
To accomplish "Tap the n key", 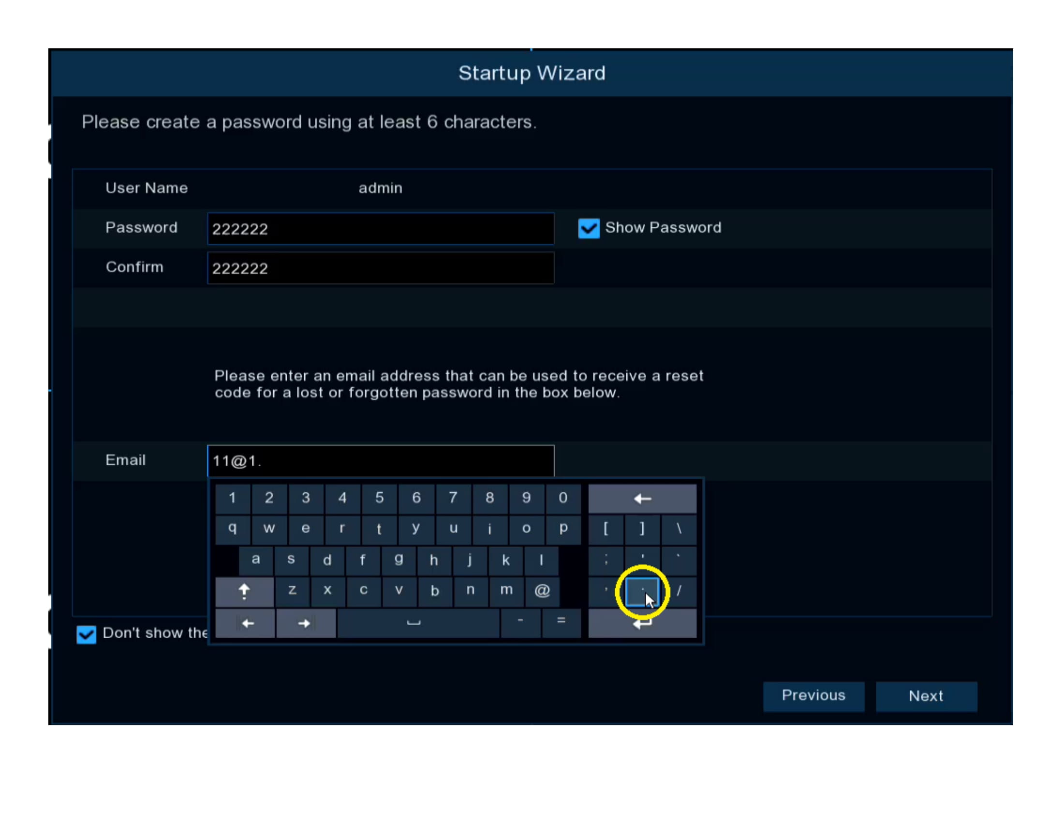I will (x=471, y=591).
